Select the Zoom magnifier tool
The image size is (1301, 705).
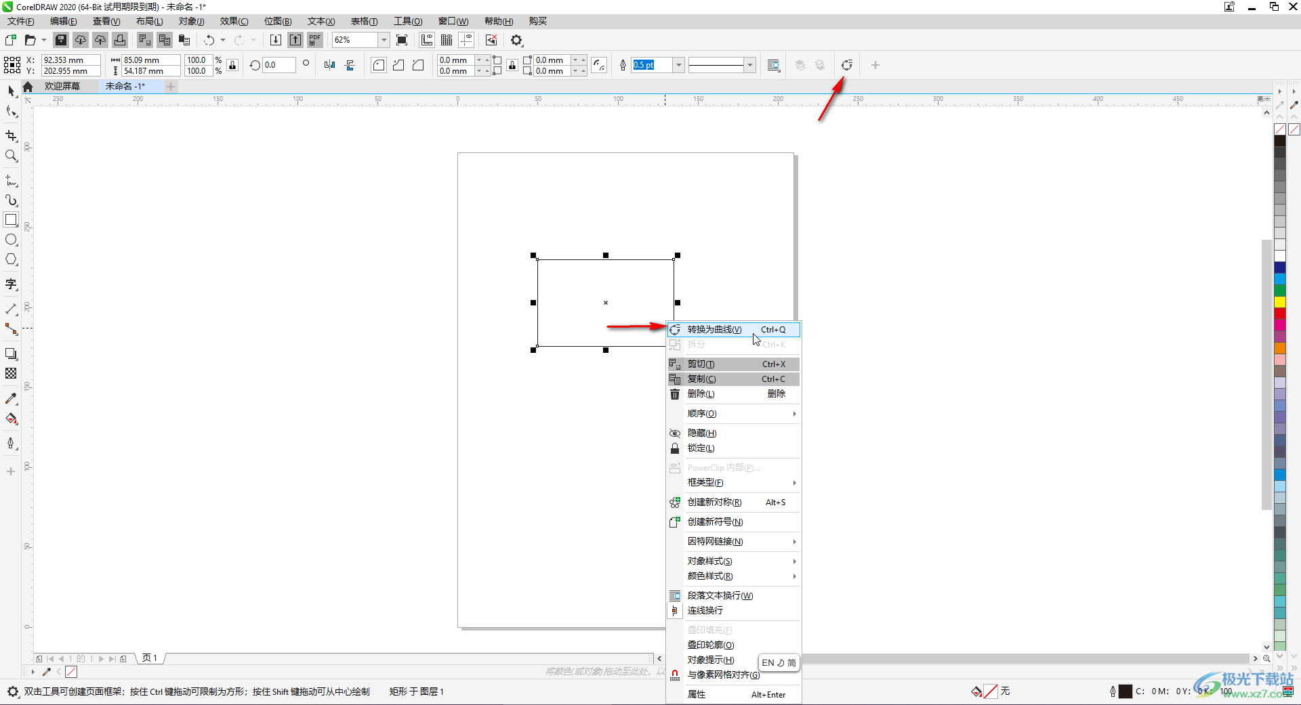(x=11, y=156)
